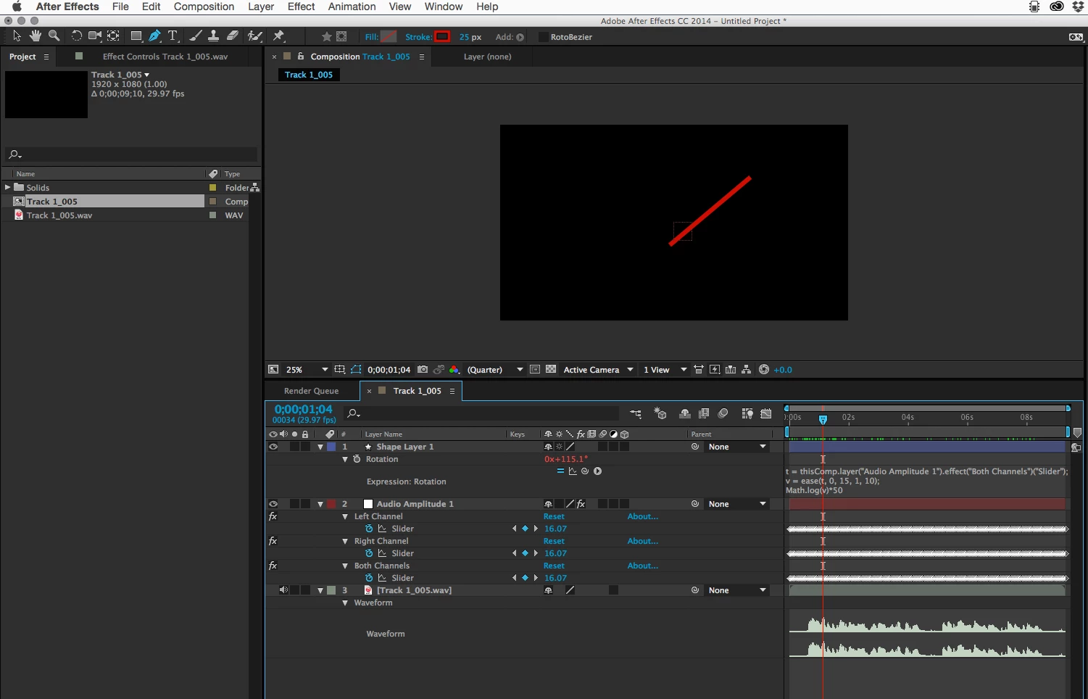Screen dimensions: 1088x699
Task: Collapse the Left Channel effect group
Action: coord(345,516)
